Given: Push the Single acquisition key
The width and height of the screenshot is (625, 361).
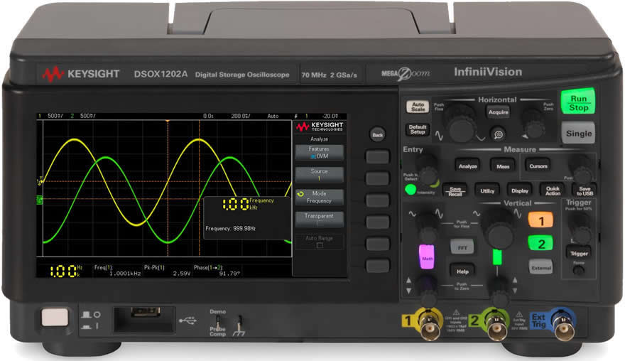Looking at the screenshot, I should tap(579, 133).
